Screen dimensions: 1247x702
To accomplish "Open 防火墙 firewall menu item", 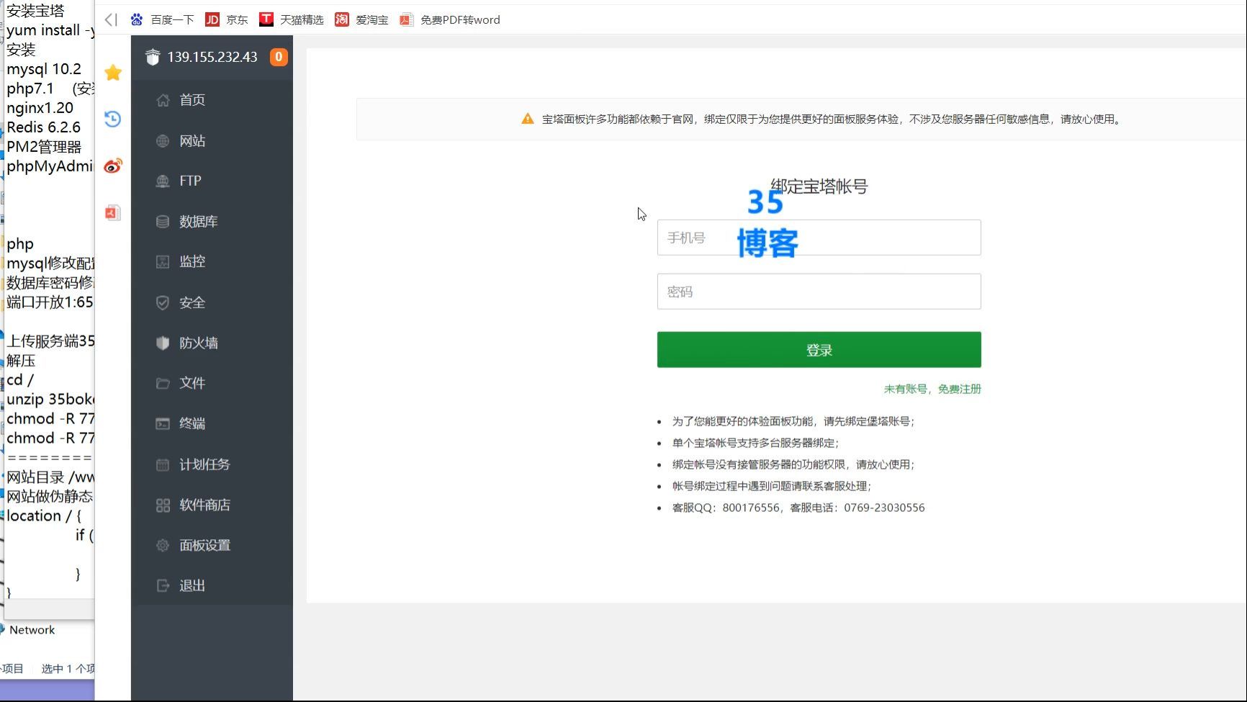I will point(198,343).
